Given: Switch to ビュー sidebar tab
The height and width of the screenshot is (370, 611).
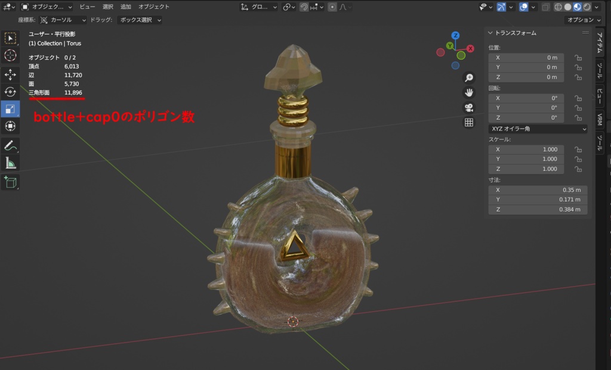Looking at the screenshot, I should click(x=600, y=96).
